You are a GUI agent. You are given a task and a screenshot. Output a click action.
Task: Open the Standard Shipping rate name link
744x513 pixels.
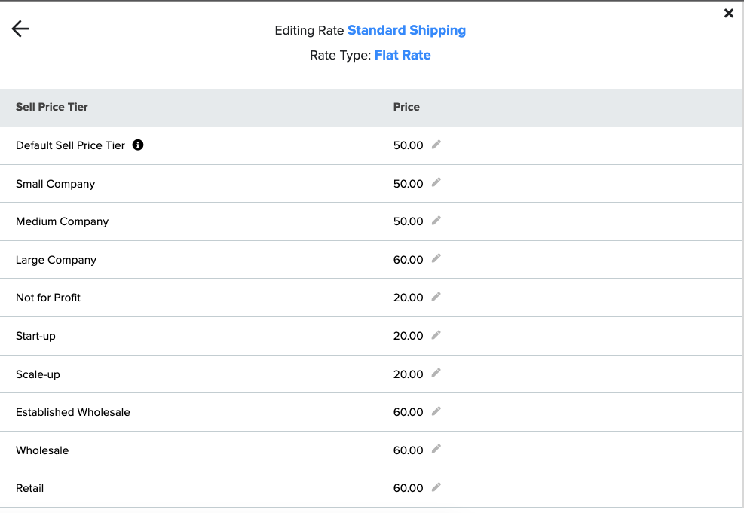coord(406,30)
